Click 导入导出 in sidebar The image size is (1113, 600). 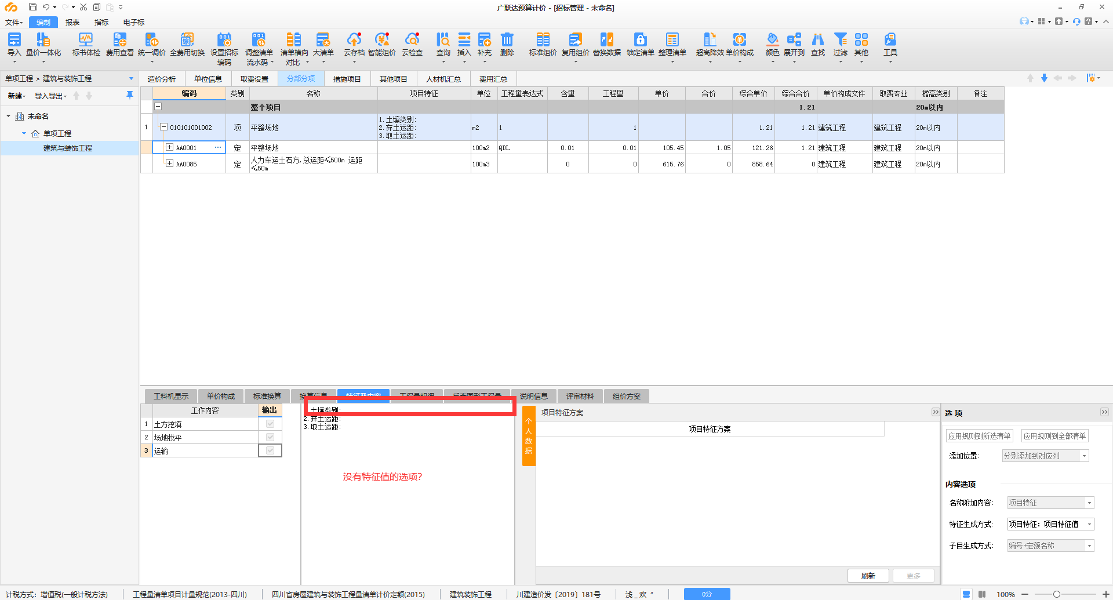(50, 96)
